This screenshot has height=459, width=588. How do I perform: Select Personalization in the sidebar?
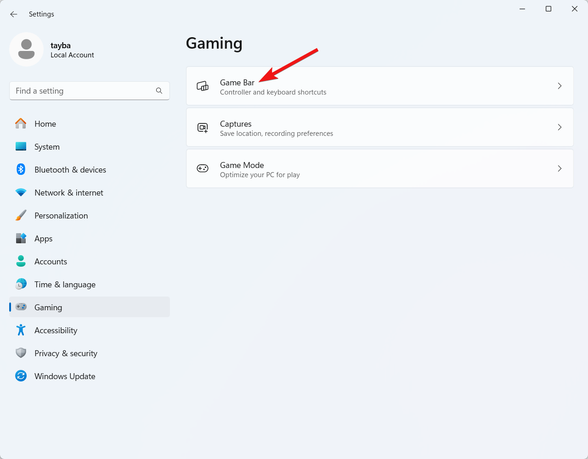tap(61, 216)
